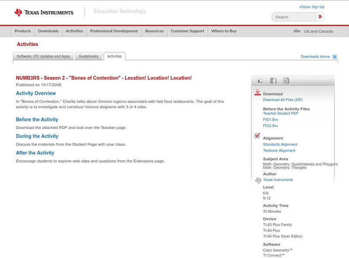This screenshot has height=258, width=349.
Task: Open the Where to Buy menu
Action: [224, 31]
